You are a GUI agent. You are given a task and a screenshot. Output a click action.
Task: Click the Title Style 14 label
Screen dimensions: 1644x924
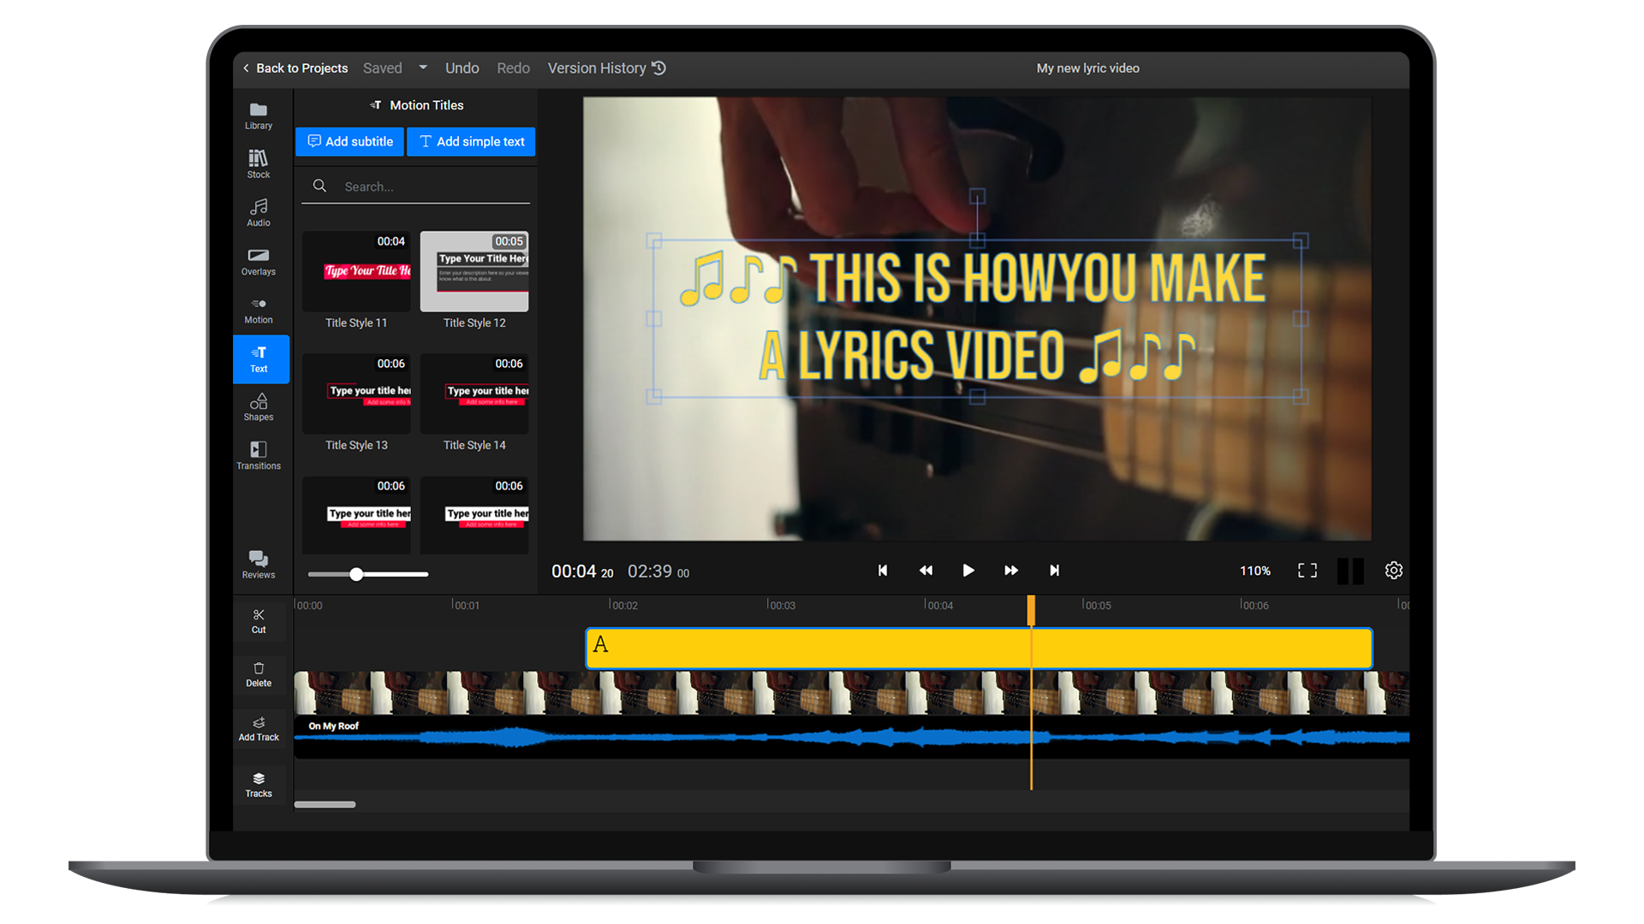coord(474,445)
